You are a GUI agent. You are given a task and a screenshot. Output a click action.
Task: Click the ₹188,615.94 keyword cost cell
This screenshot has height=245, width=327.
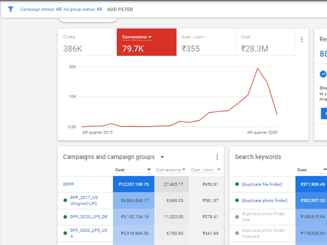(x=311, y=217)
